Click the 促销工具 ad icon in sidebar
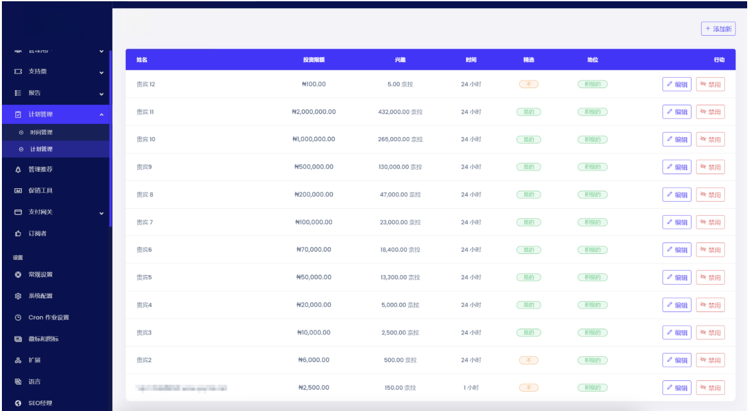The height and width of the screenshot is (411, 751). click(x=18, y=190)
